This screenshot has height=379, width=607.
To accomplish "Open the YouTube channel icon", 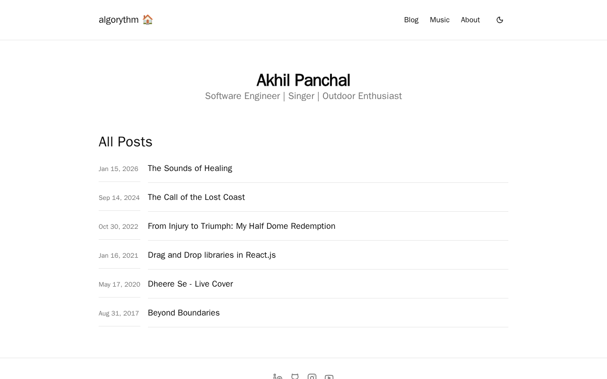I will pos(329,377).
